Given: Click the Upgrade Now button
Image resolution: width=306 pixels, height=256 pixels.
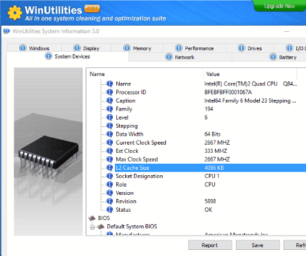Looking at the screenshot, I should 279,6.
